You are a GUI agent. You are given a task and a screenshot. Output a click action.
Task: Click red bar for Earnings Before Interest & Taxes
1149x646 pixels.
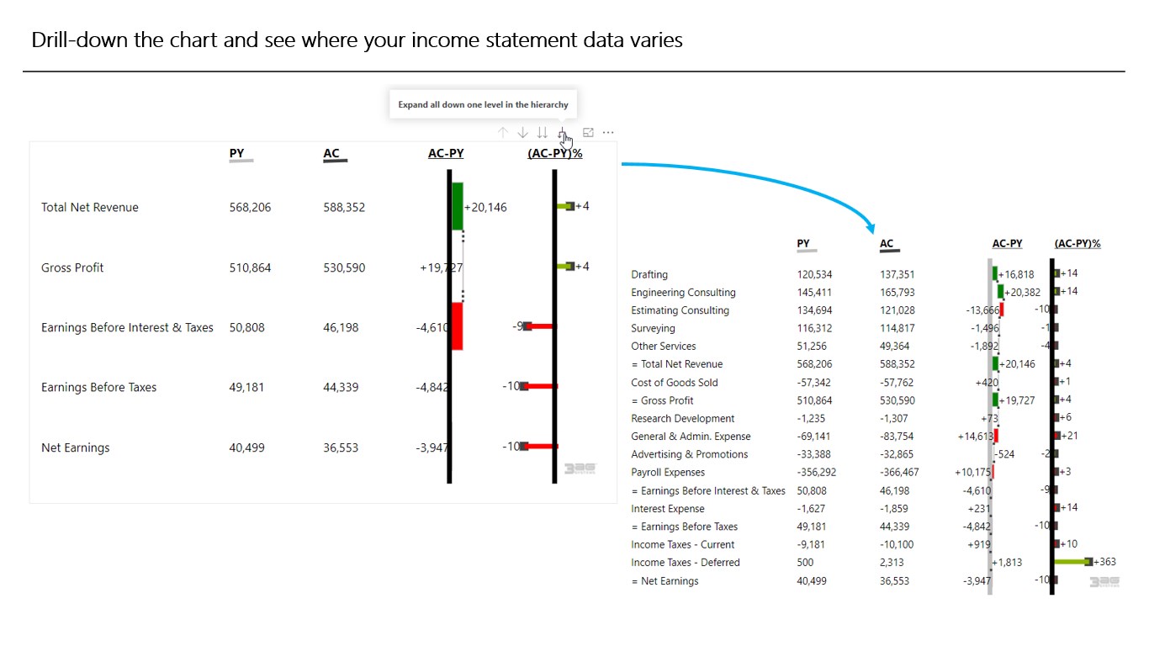[x=457, y=326]
